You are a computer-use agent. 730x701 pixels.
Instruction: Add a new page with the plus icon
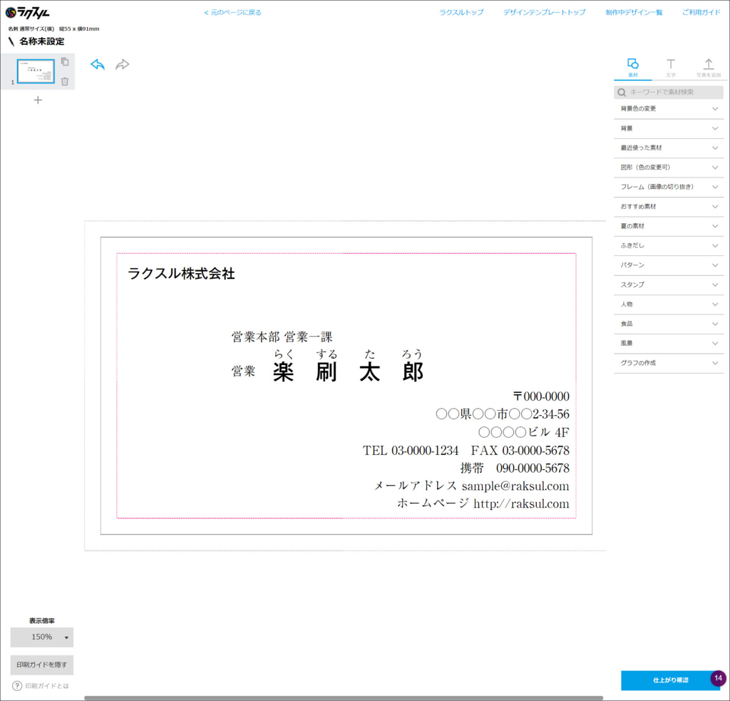[x=38, y=100]
